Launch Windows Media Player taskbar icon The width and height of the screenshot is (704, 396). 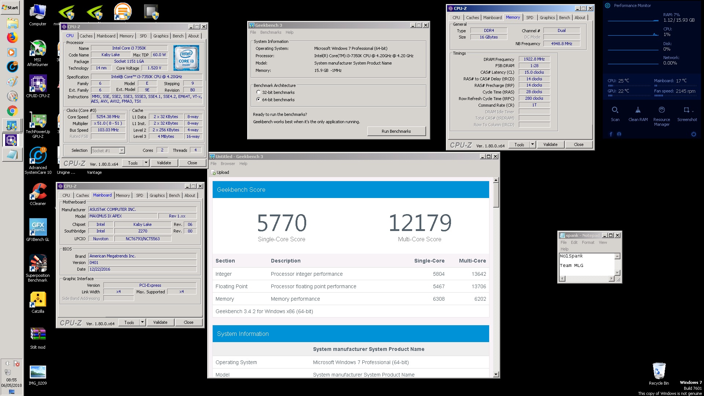12,52
